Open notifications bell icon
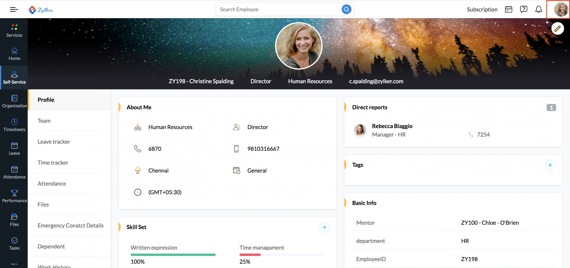Image resolution: width=570 pixels, height=268 pixels. coord(538,9)
